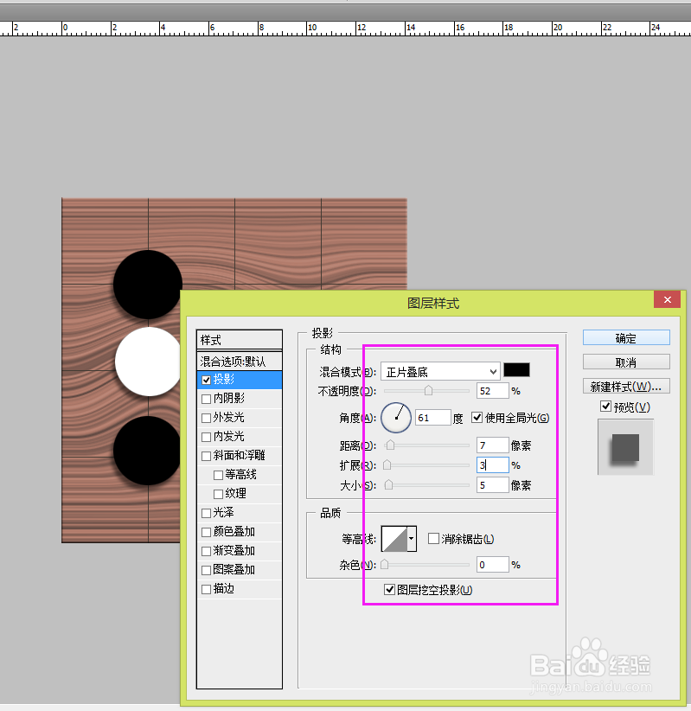Image resolution: width=691 pixels, height=711 pixels.
Task: Enable the 图案叠加 checkbox
Action: point(207,570)
